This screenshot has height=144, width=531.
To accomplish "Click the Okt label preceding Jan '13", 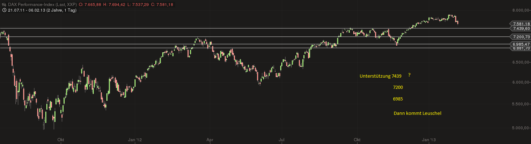I will tap(358, 139).
